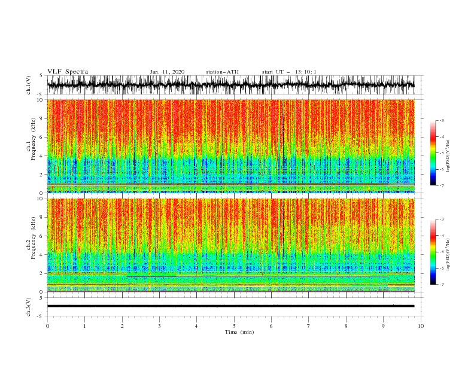Click the ch.1 PSD color scale bar
This screenshot has width=474, height=366.
pos(433,153)
